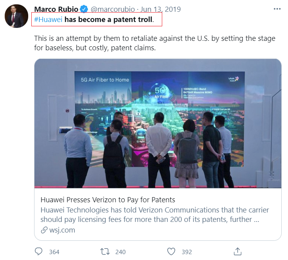Click the tweet text about baseless patent claims

click(154, 43)
